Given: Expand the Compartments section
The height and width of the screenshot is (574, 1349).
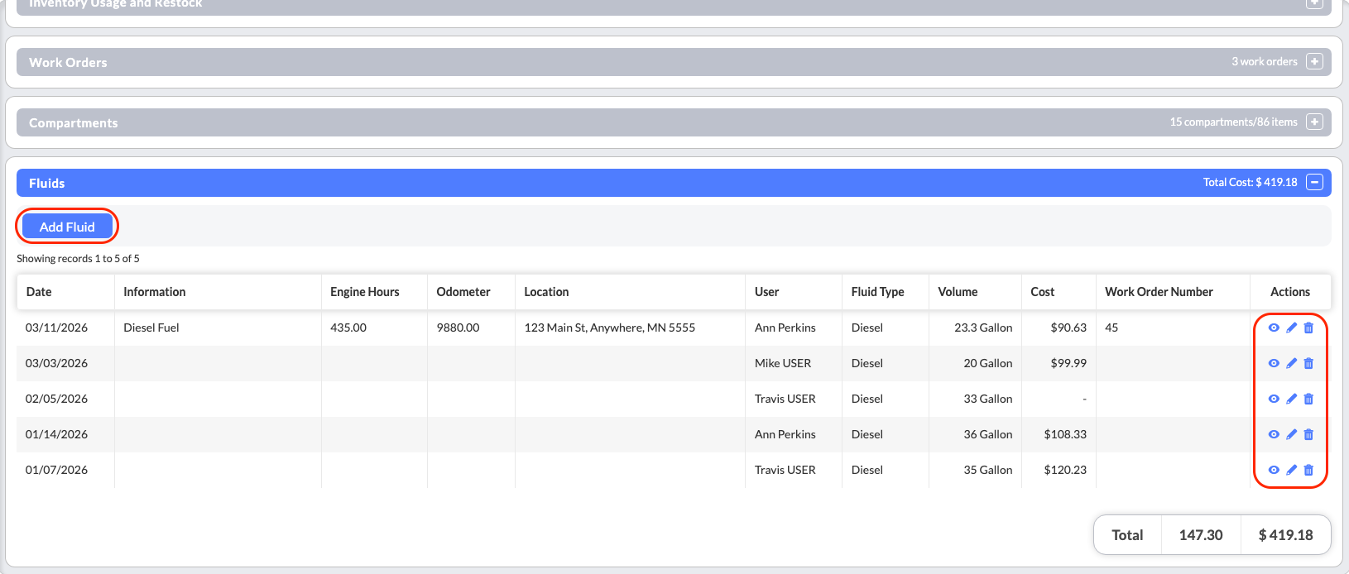Looking at the screenshot, I should pos(1314,122).
